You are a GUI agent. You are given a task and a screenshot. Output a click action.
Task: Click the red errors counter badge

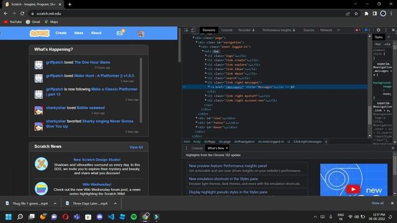coord(357,30)
